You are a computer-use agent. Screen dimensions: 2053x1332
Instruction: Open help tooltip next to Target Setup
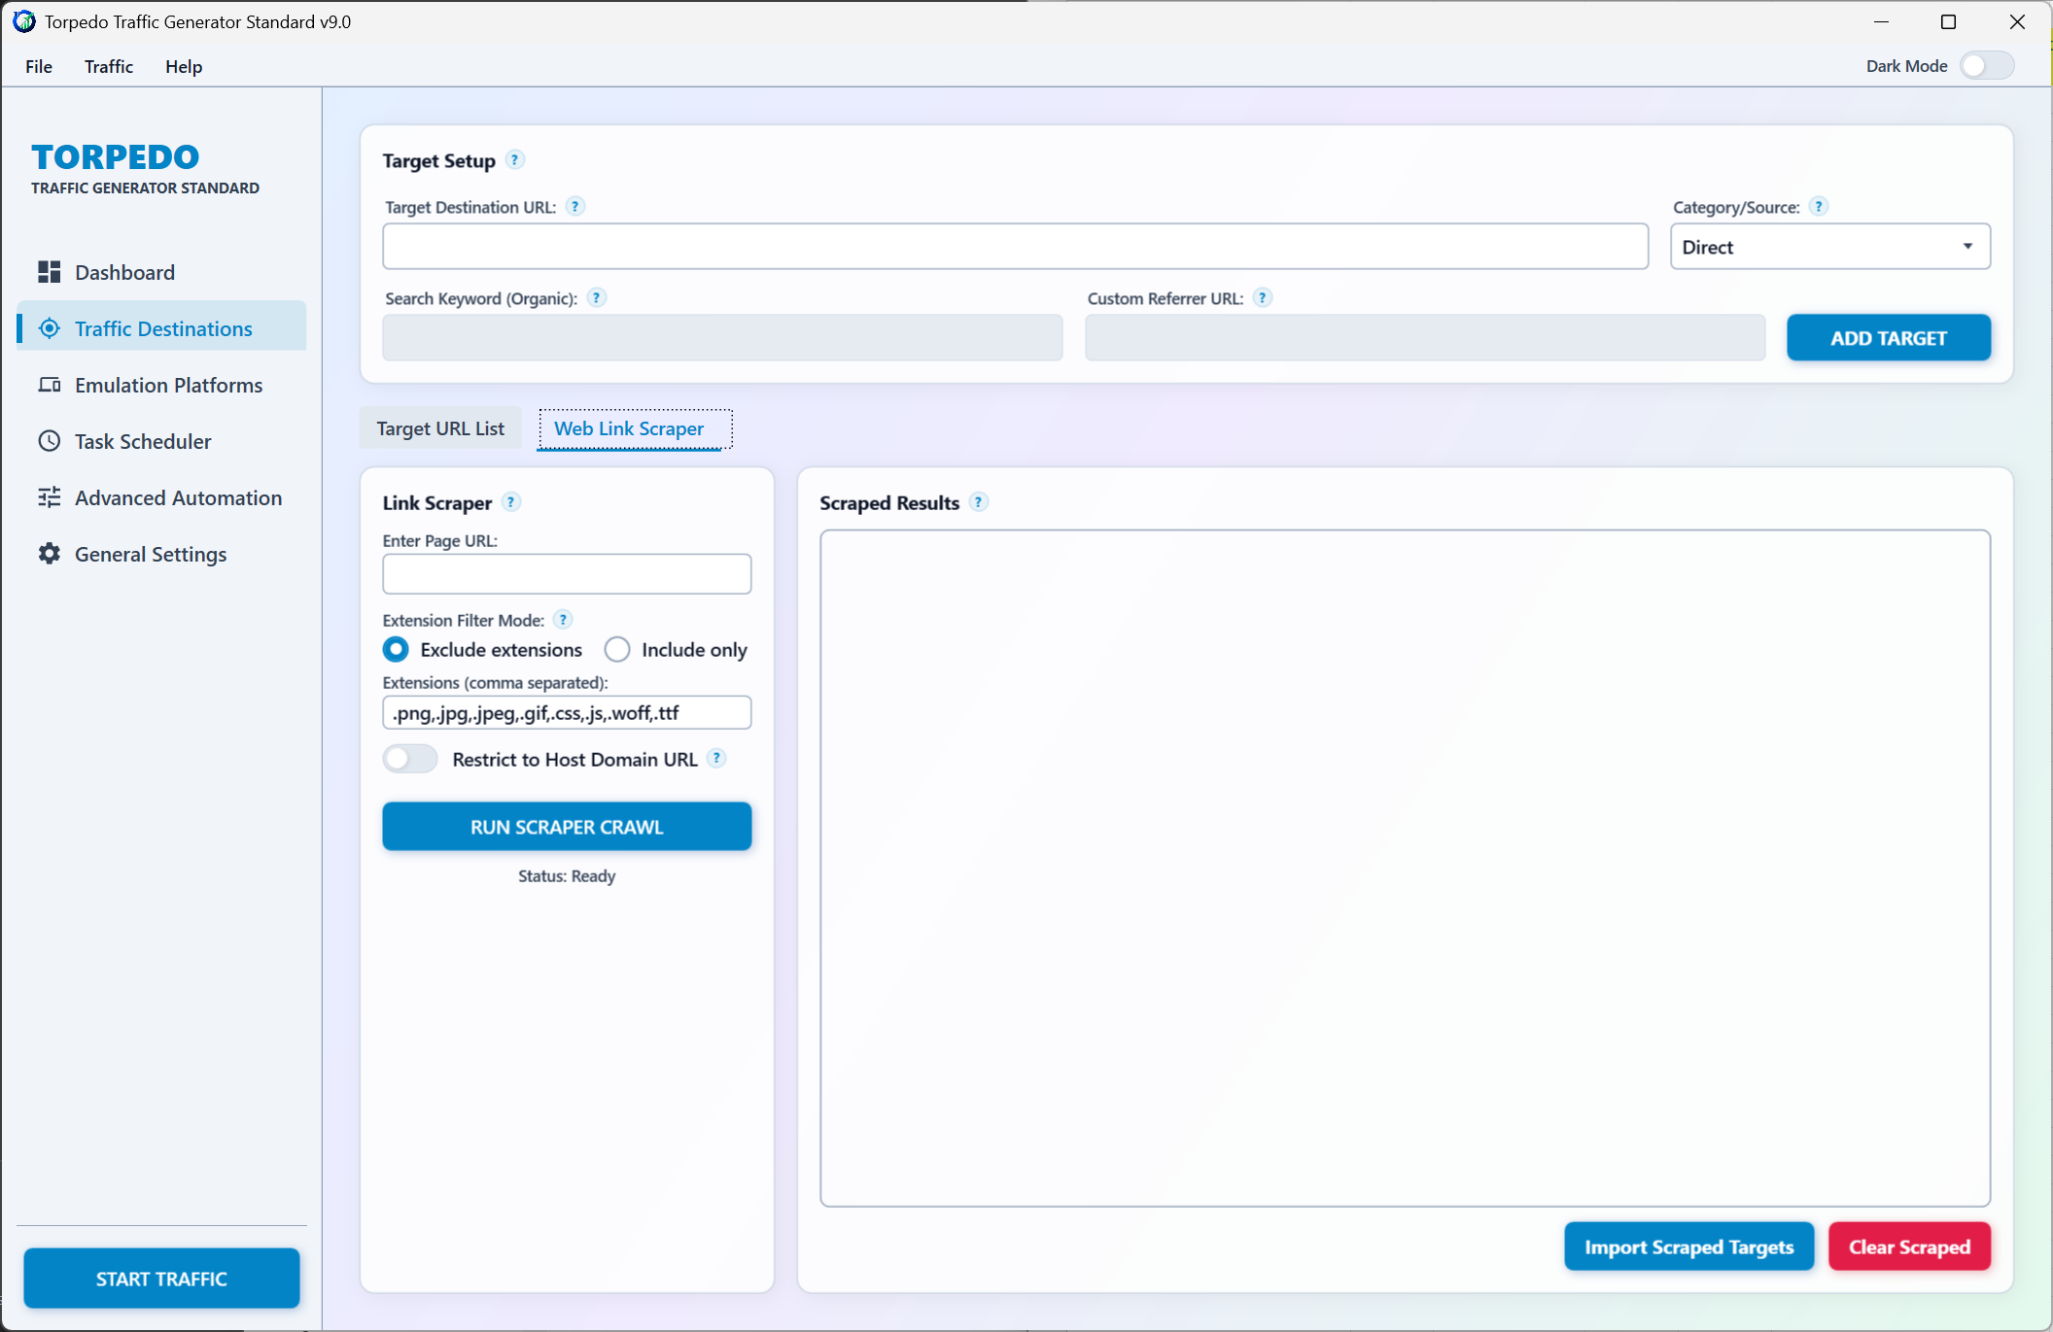(x=515, y=160)
